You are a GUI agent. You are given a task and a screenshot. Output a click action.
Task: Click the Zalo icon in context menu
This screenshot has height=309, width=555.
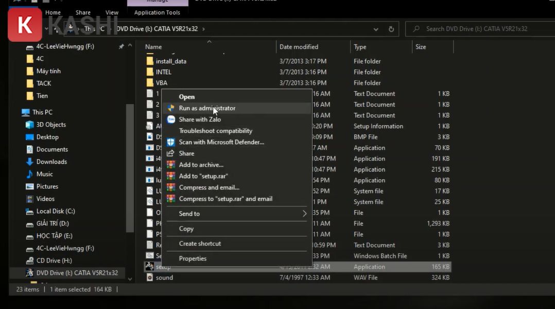pos(171,119)
